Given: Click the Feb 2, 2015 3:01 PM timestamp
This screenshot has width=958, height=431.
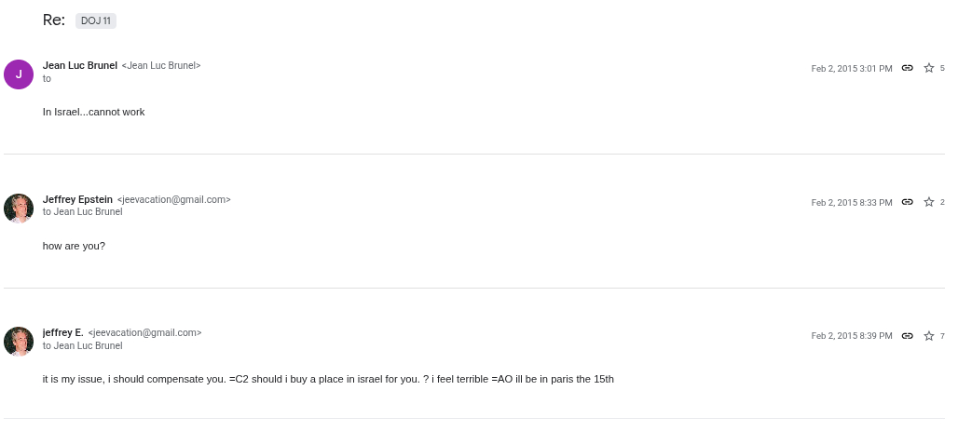Looking at the screenshot, I should point(851,69).
